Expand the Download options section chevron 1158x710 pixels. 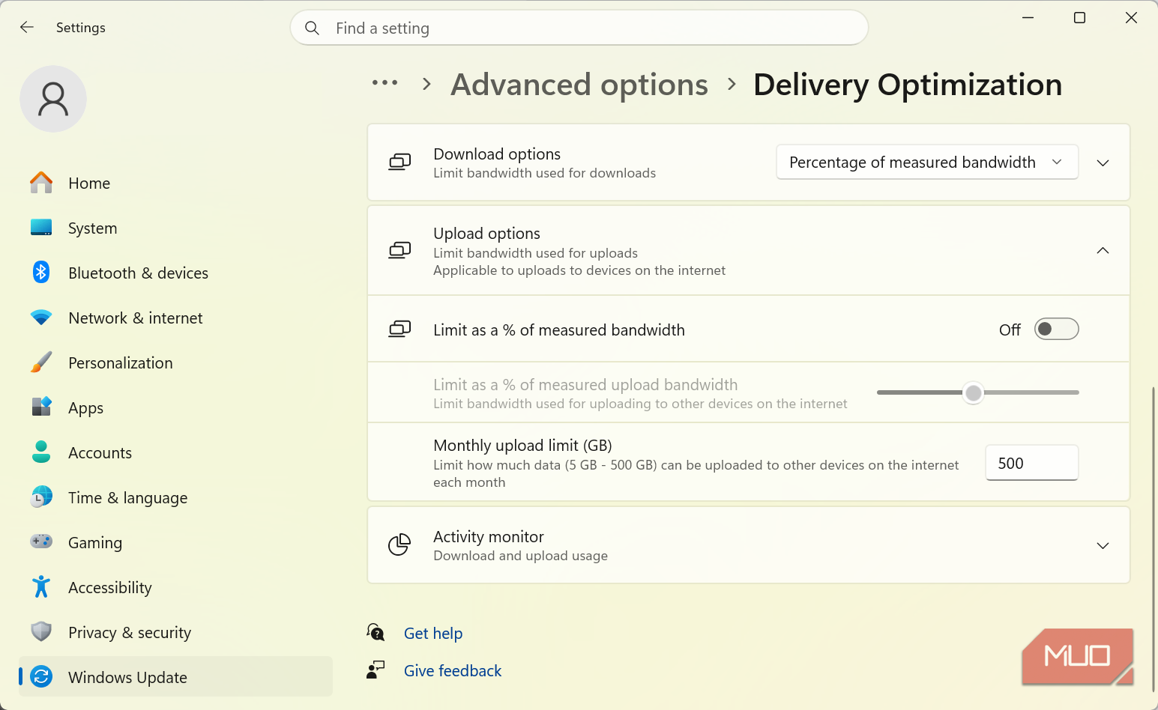[1103, 163]
